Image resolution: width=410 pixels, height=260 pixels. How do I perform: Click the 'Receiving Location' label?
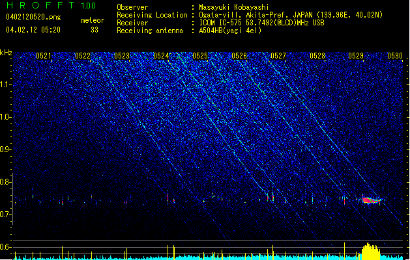[152, 15]
